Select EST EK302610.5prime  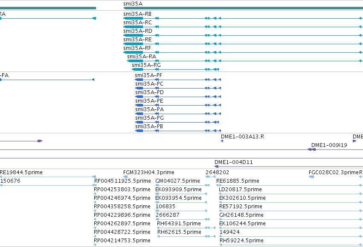tap(242, 198)
